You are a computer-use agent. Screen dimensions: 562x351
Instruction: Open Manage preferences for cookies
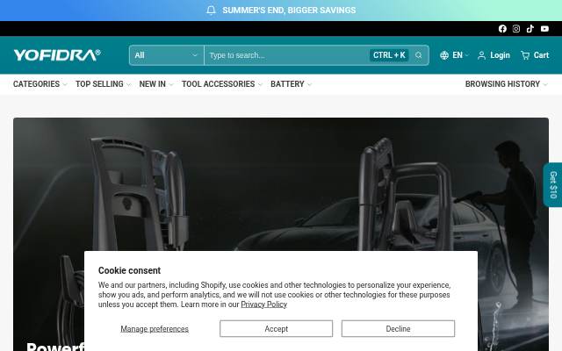[155, 329]
